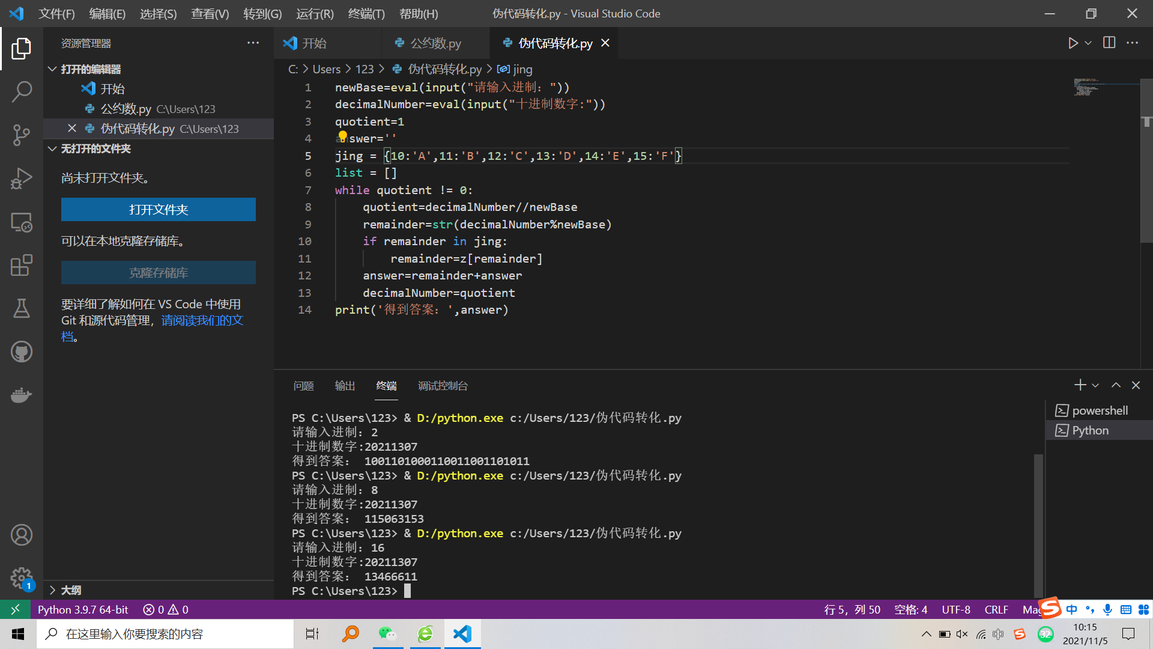This screenshot has width=1153, height=649.
Task: Open Run and Debug view icon
Action: 22,178
